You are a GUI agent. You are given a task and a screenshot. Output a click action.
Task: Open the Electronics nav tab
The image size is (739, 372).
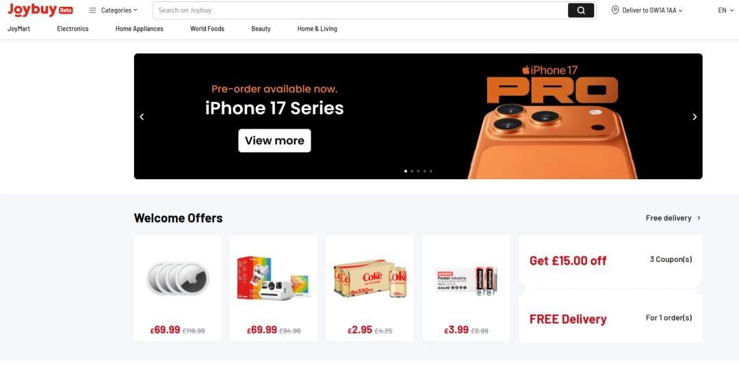73,29
